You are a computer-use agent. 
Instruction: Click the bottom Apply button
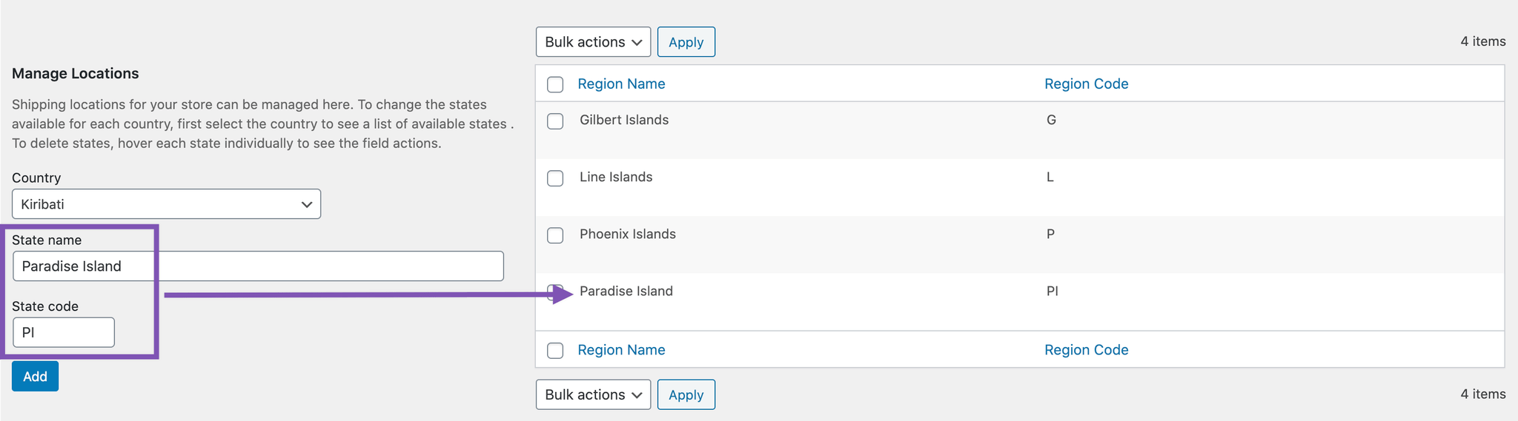tap(686, 394)
